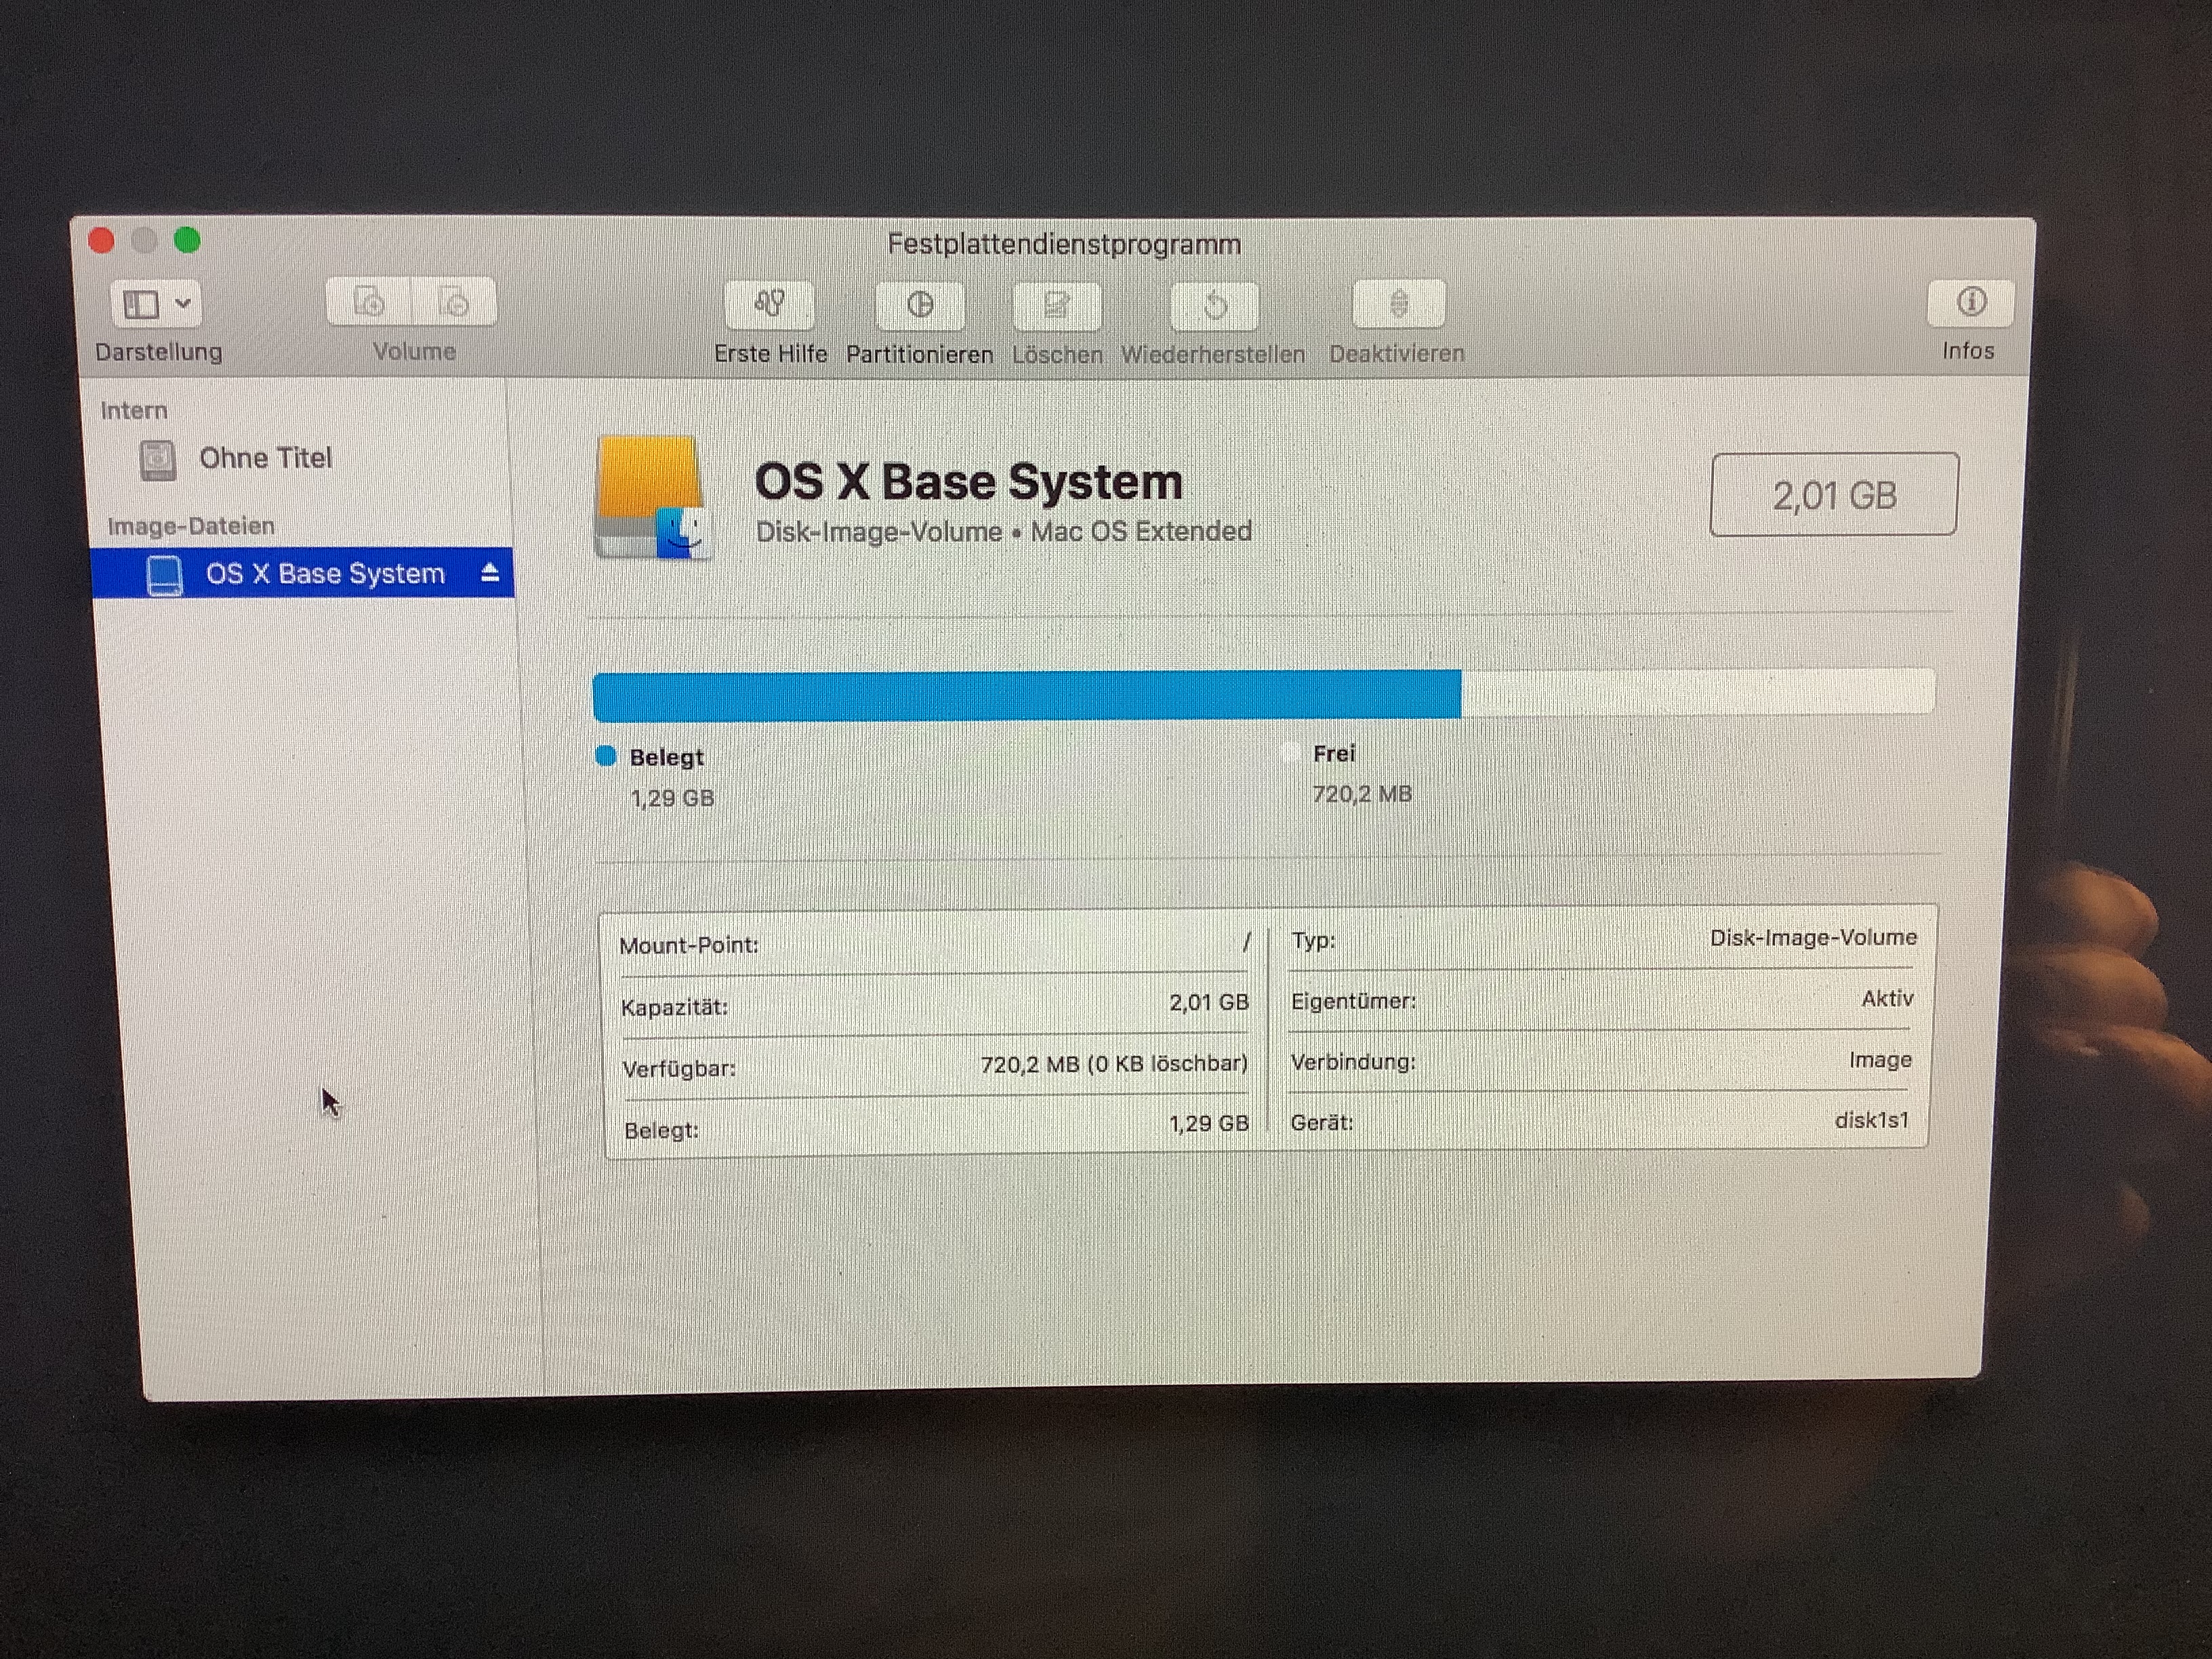This screenshot has height=1659, width=2212.
Task: Click the Ohne Titel disk icon
Action: pyautogui.click(x=157, y=460)
